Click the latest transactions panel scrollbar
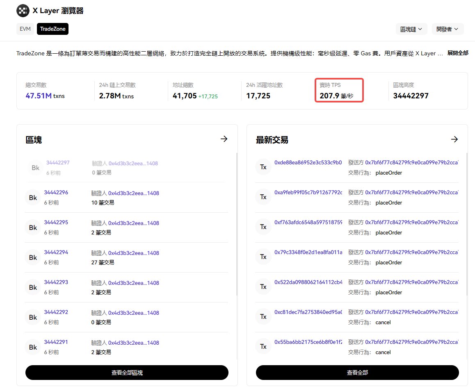Viewport: 475px width, 391px height. pyautogui.click(x=467, y=224)
